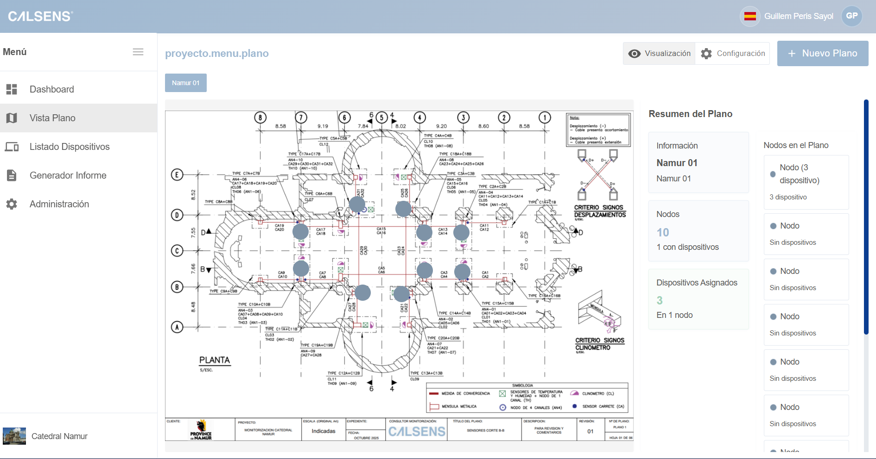Image resolution: width=876 pixels, height=459 pixels.
Task: Collapse the Menú panel with the hamburger toggle
Action: [x=138, y=52]
